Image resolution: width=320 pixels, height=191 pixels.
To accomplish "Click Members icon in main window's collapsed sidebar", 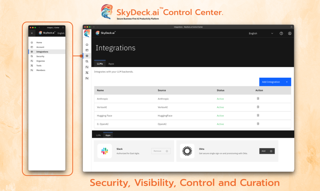I will [87, 78].
